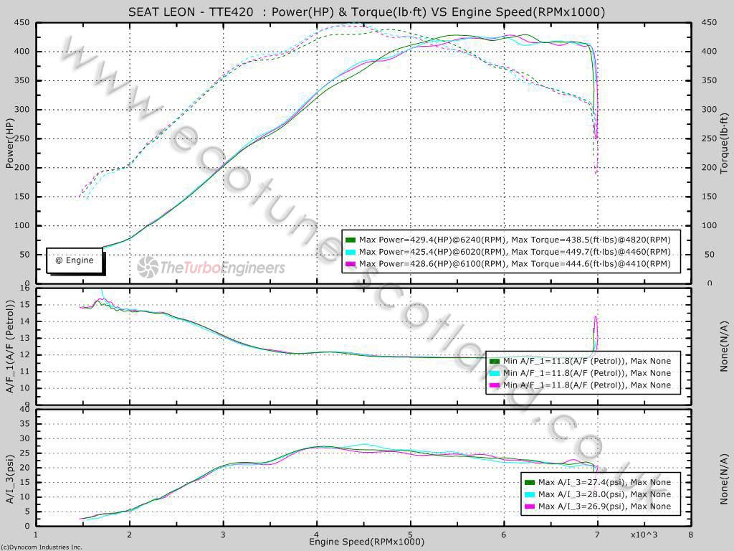Click the 400 tick on Power(HP) axis
This screenshot has width=734, height=551.
pos(22,52)
